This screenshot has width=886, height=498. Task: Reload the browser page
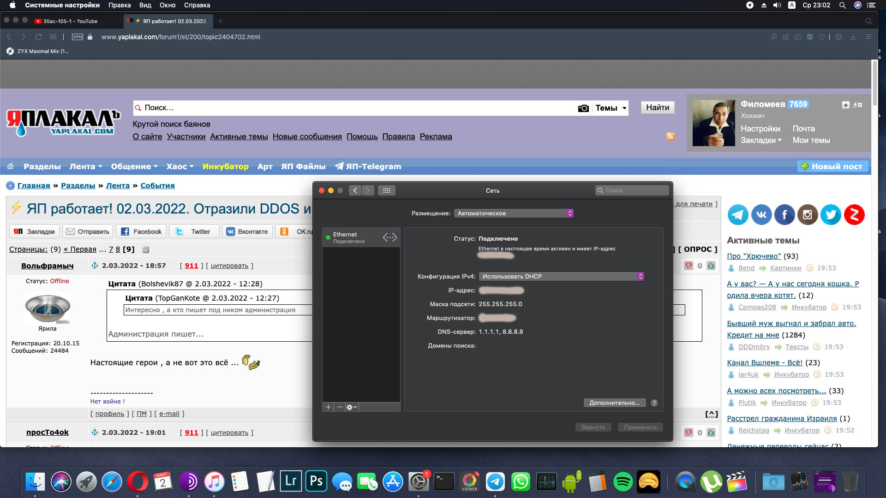38,37
